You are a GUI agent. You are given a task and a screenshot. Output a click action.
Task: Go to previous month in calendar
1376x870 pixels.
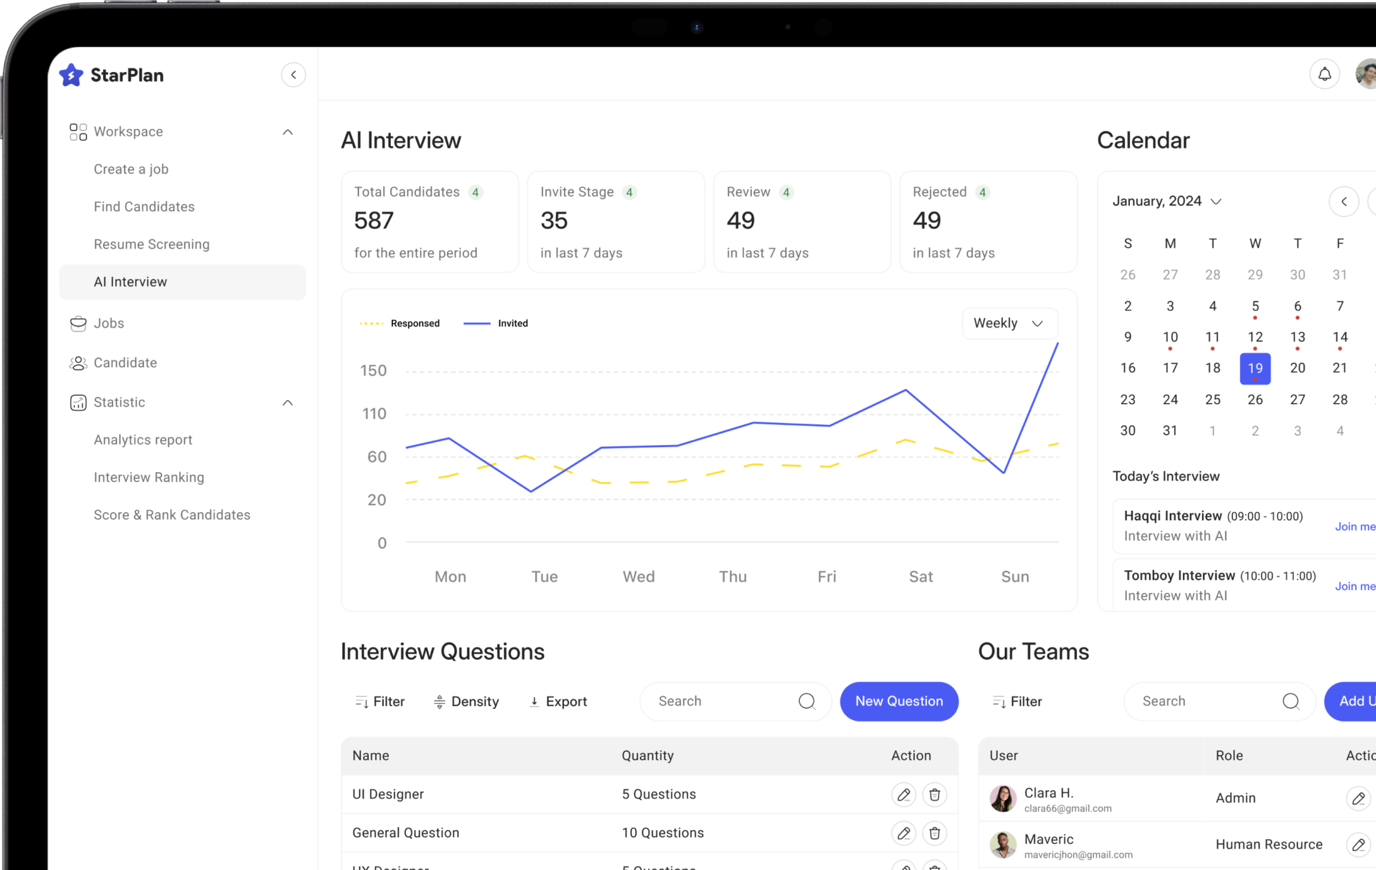(1344, 202)
